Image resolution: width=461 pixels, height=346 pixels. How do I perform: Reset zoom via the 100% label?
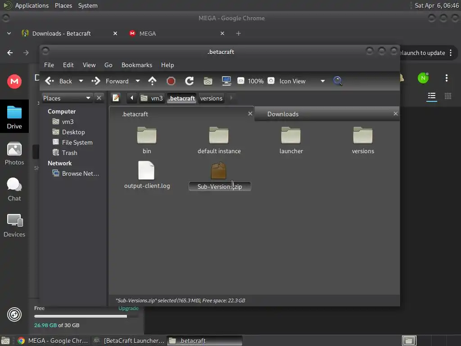pyautogui.click(x=256, y=81)
